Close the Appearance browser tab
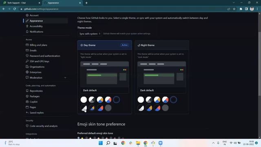The image size is (261, 147). point(80,3)
